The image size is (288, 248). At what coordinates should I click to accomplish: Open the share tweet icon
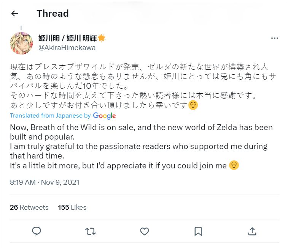[x=251, y=231]
